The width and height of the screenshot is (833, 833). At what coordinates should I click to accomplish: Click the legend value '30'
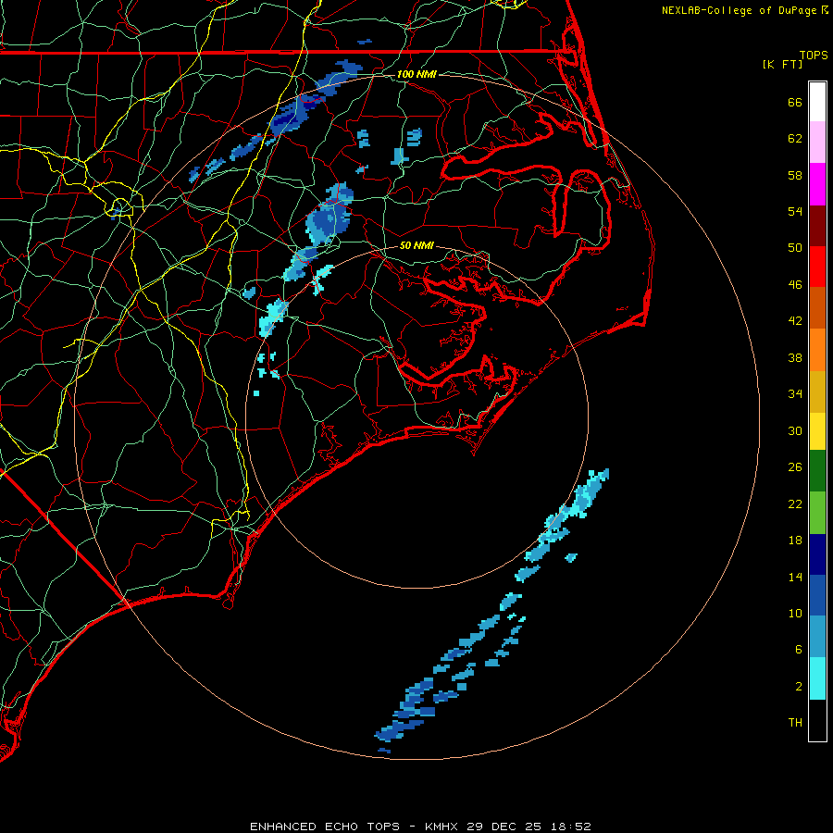click(x=795, y=430)
